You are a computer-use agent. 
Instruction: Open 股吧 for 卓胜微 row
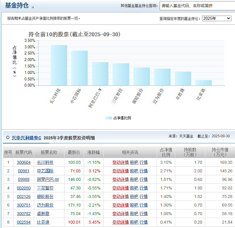[134, 214]
